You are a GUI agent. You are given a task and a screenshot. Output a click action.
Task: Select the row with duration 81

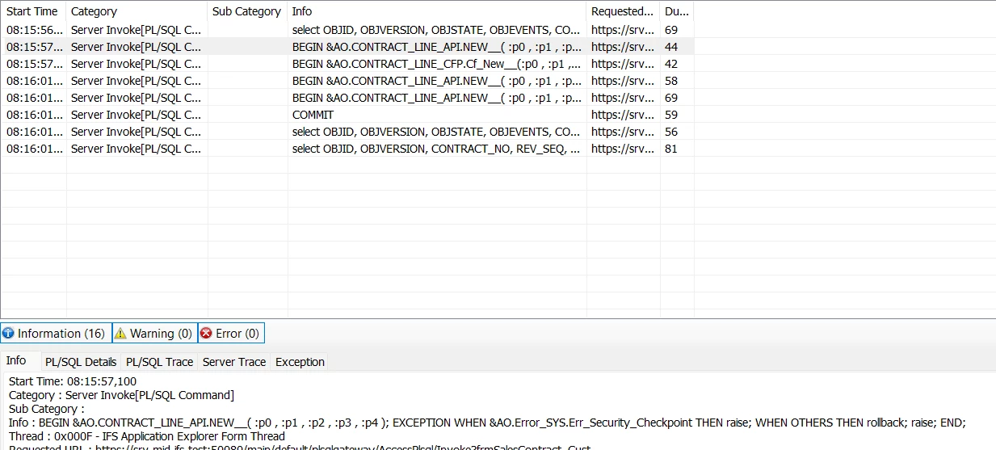pos(347,149)
